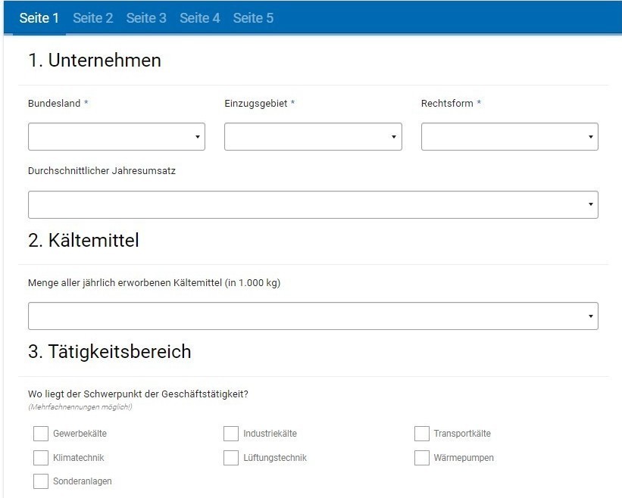Select the Wärmepumpen checkbox
The image size is (622, 498).
pyautogui.click(x=422, y=458)
